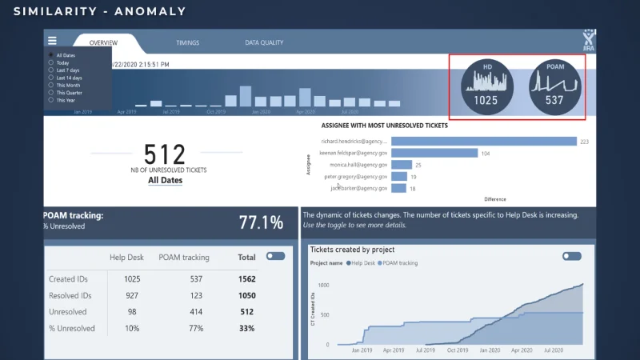640x360 pixels.
Task: Click the richard.hendricks bar with 223 tickets
Action: click(x=484, y=142)
